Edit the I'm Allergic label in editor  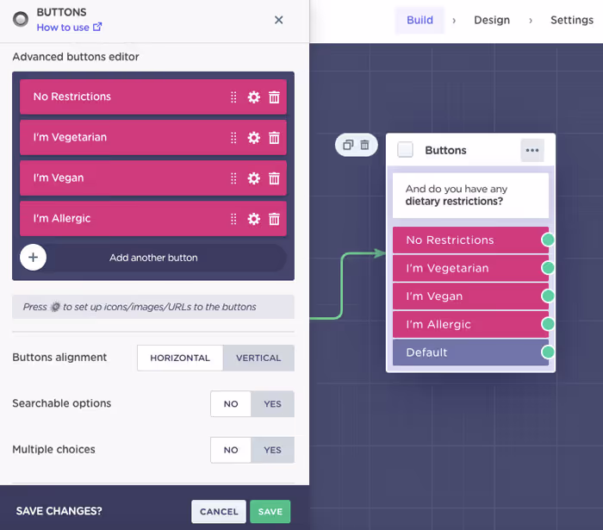(x=61, y=218)
